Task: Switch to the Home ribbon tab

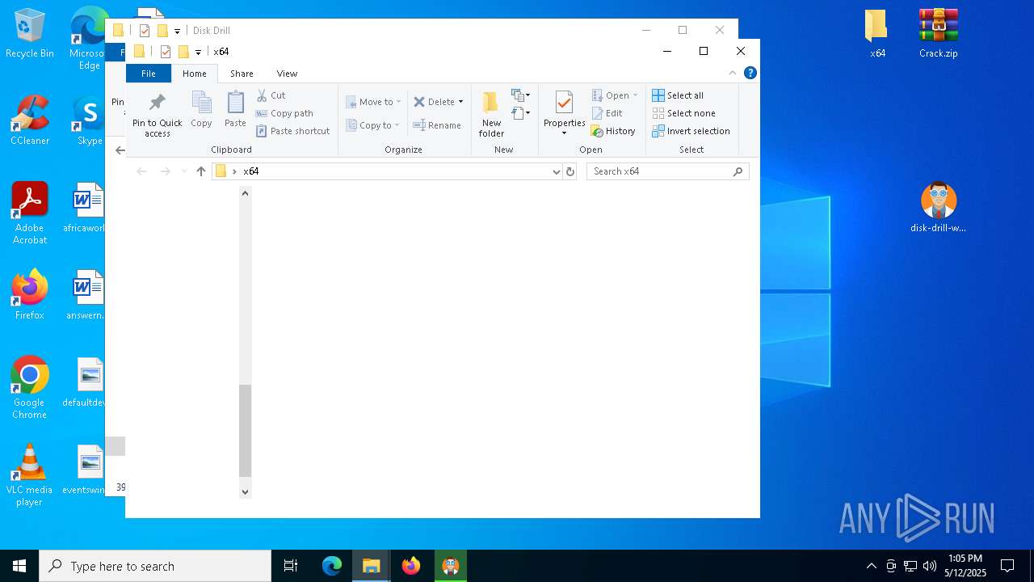Action: (x=195, y=74)
